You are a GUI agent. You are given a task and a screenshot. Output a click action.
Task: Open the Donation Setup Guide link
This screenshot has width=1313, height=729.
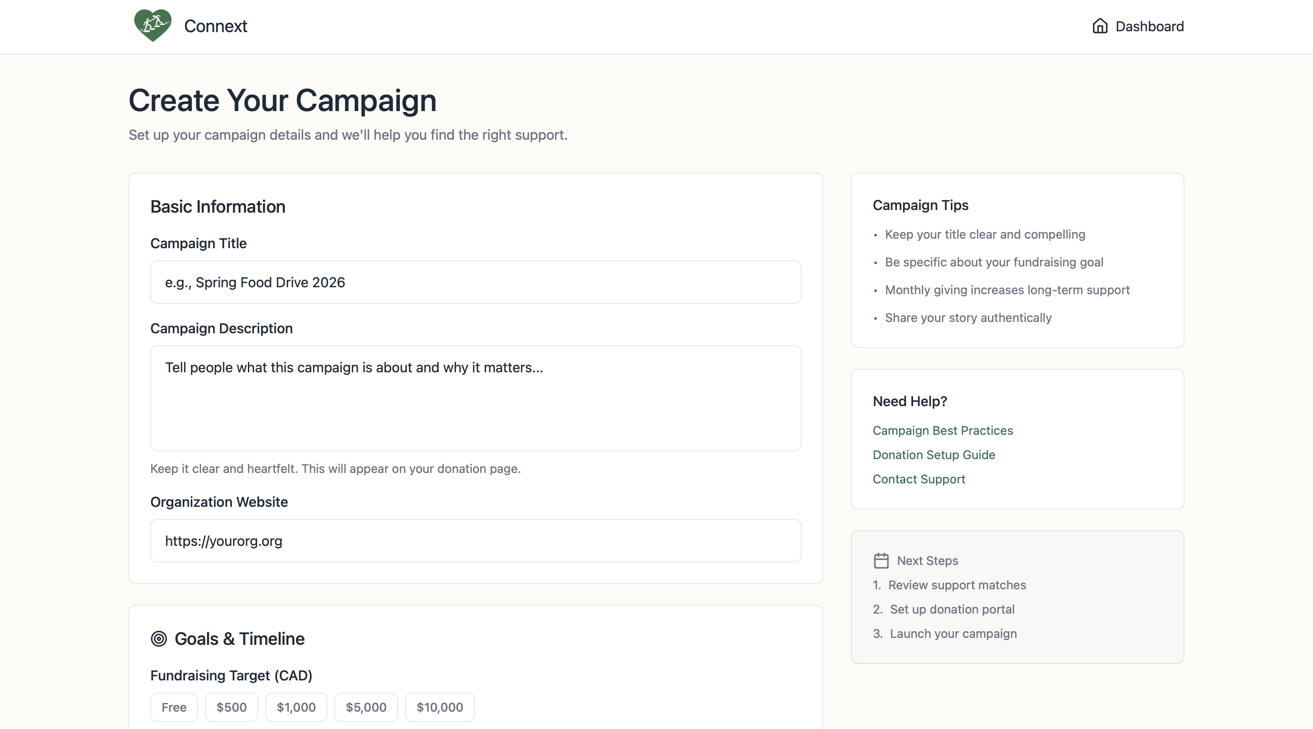tap(934, 455)
